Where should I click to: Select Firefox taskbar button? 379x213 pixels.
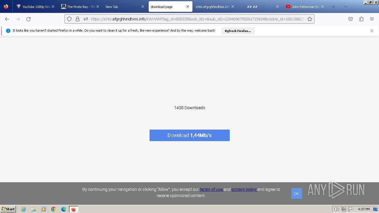(74, 209)
